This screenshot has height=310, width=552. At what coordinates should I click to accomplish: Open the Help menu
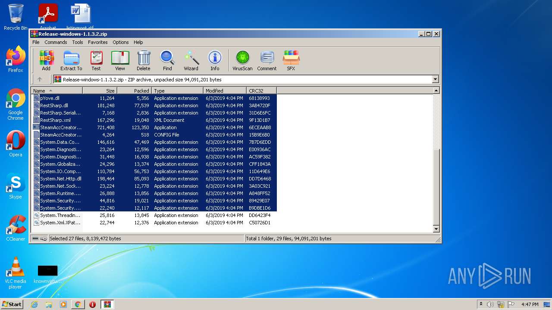coord(138,42)
